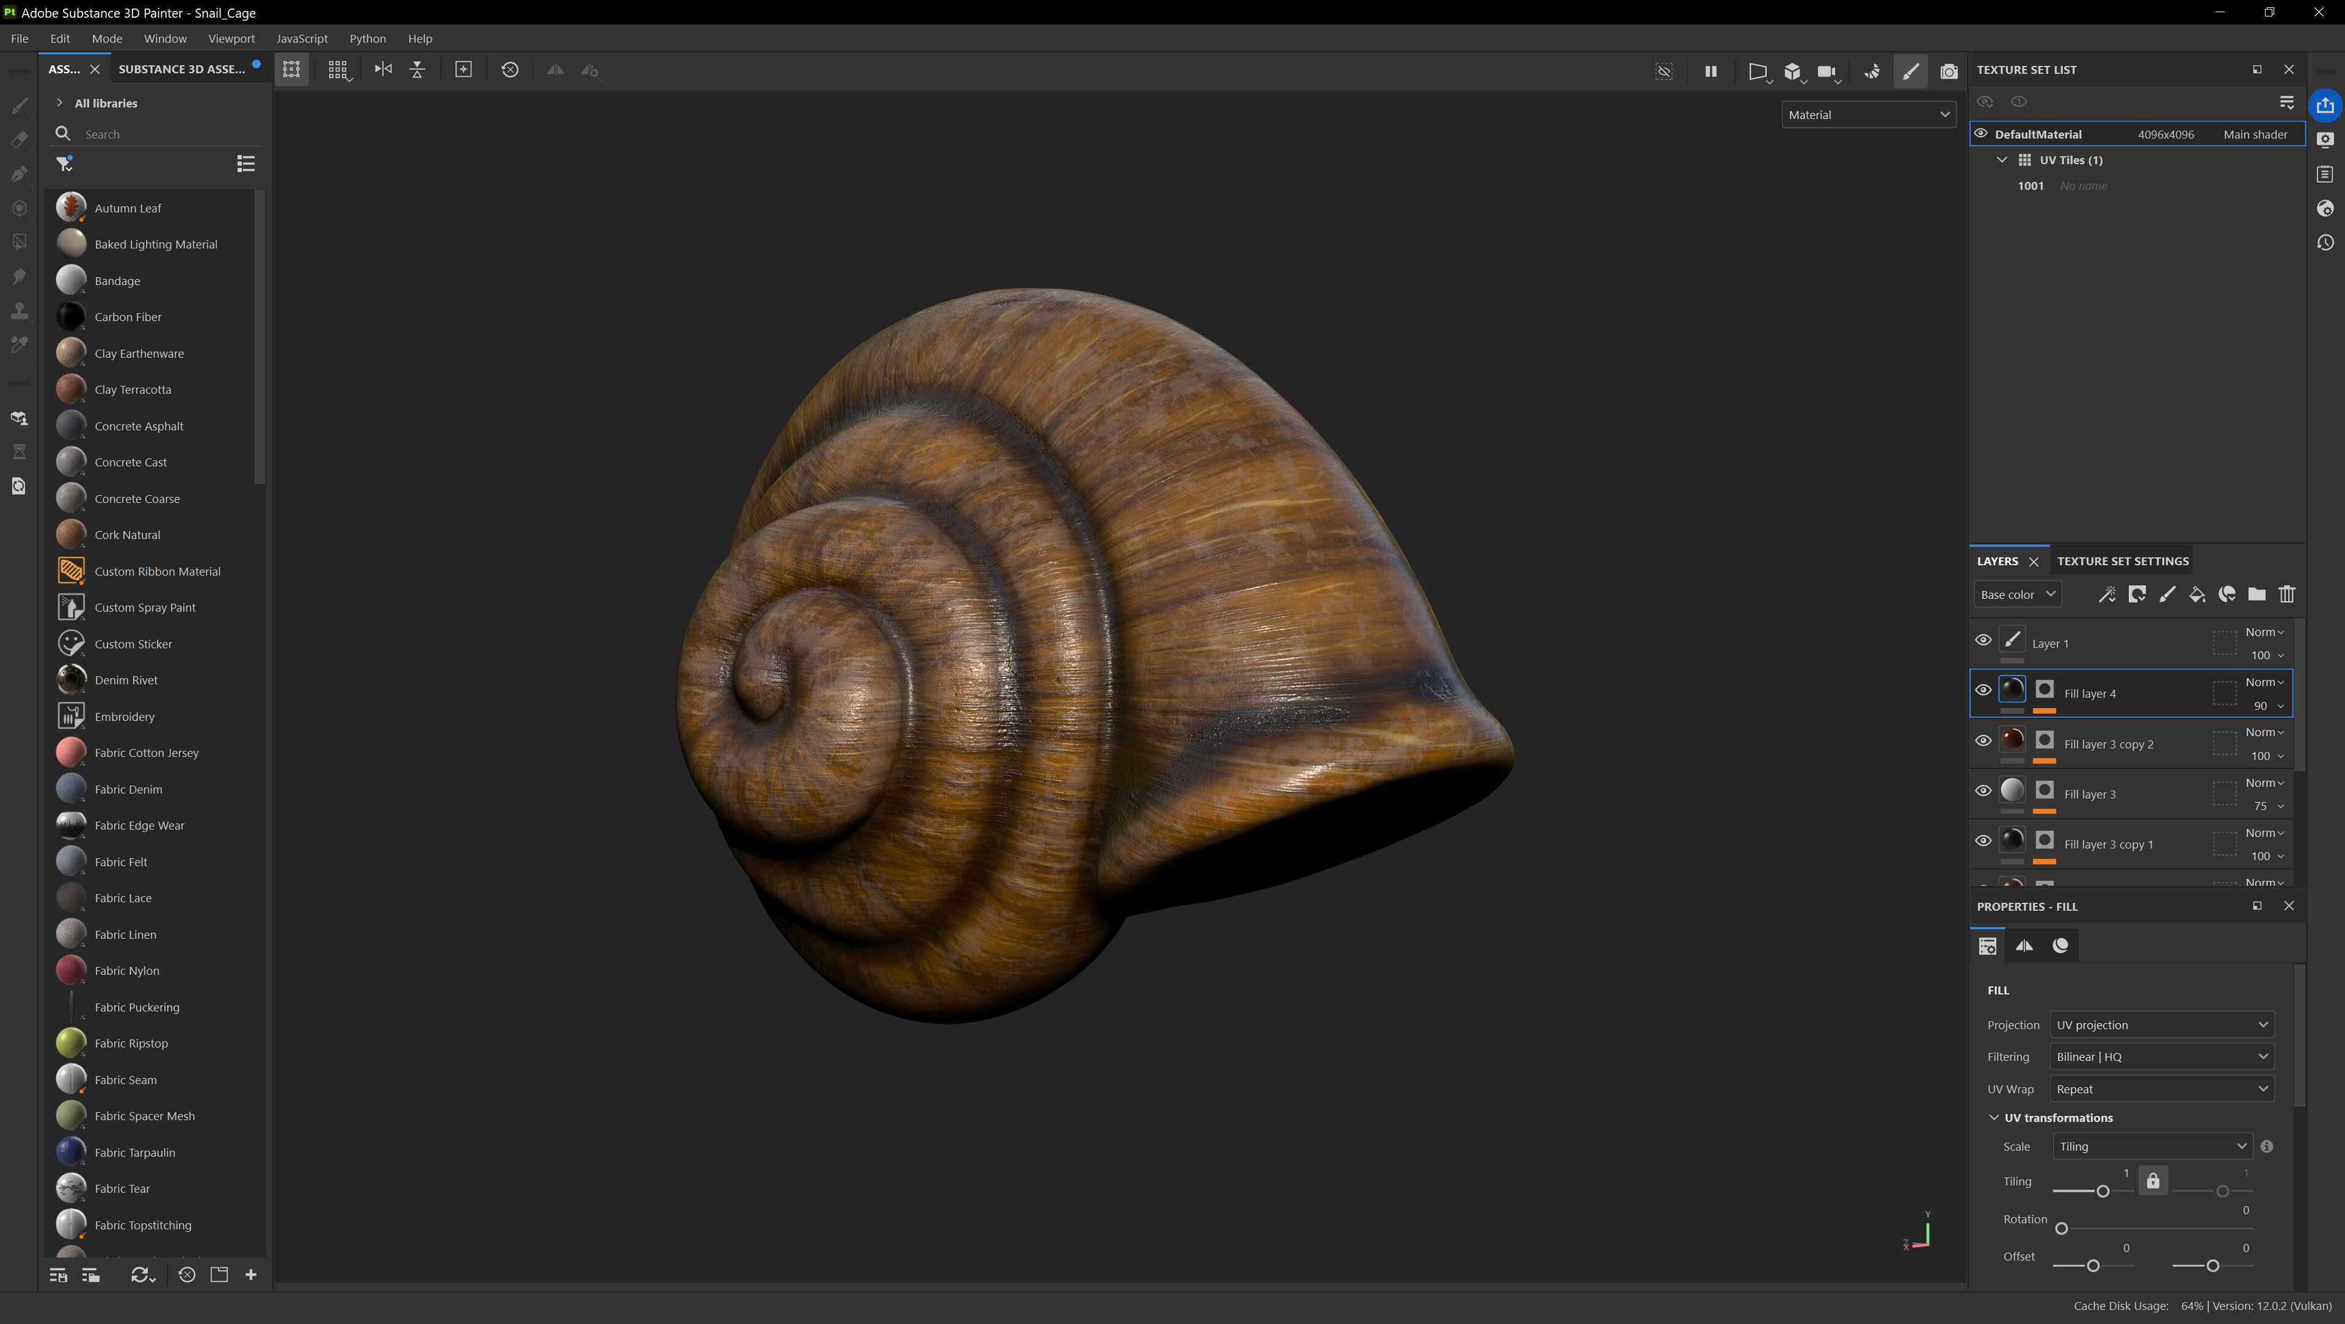
Task: Click the Rotation slider handle
Action: point(2061,1228)
